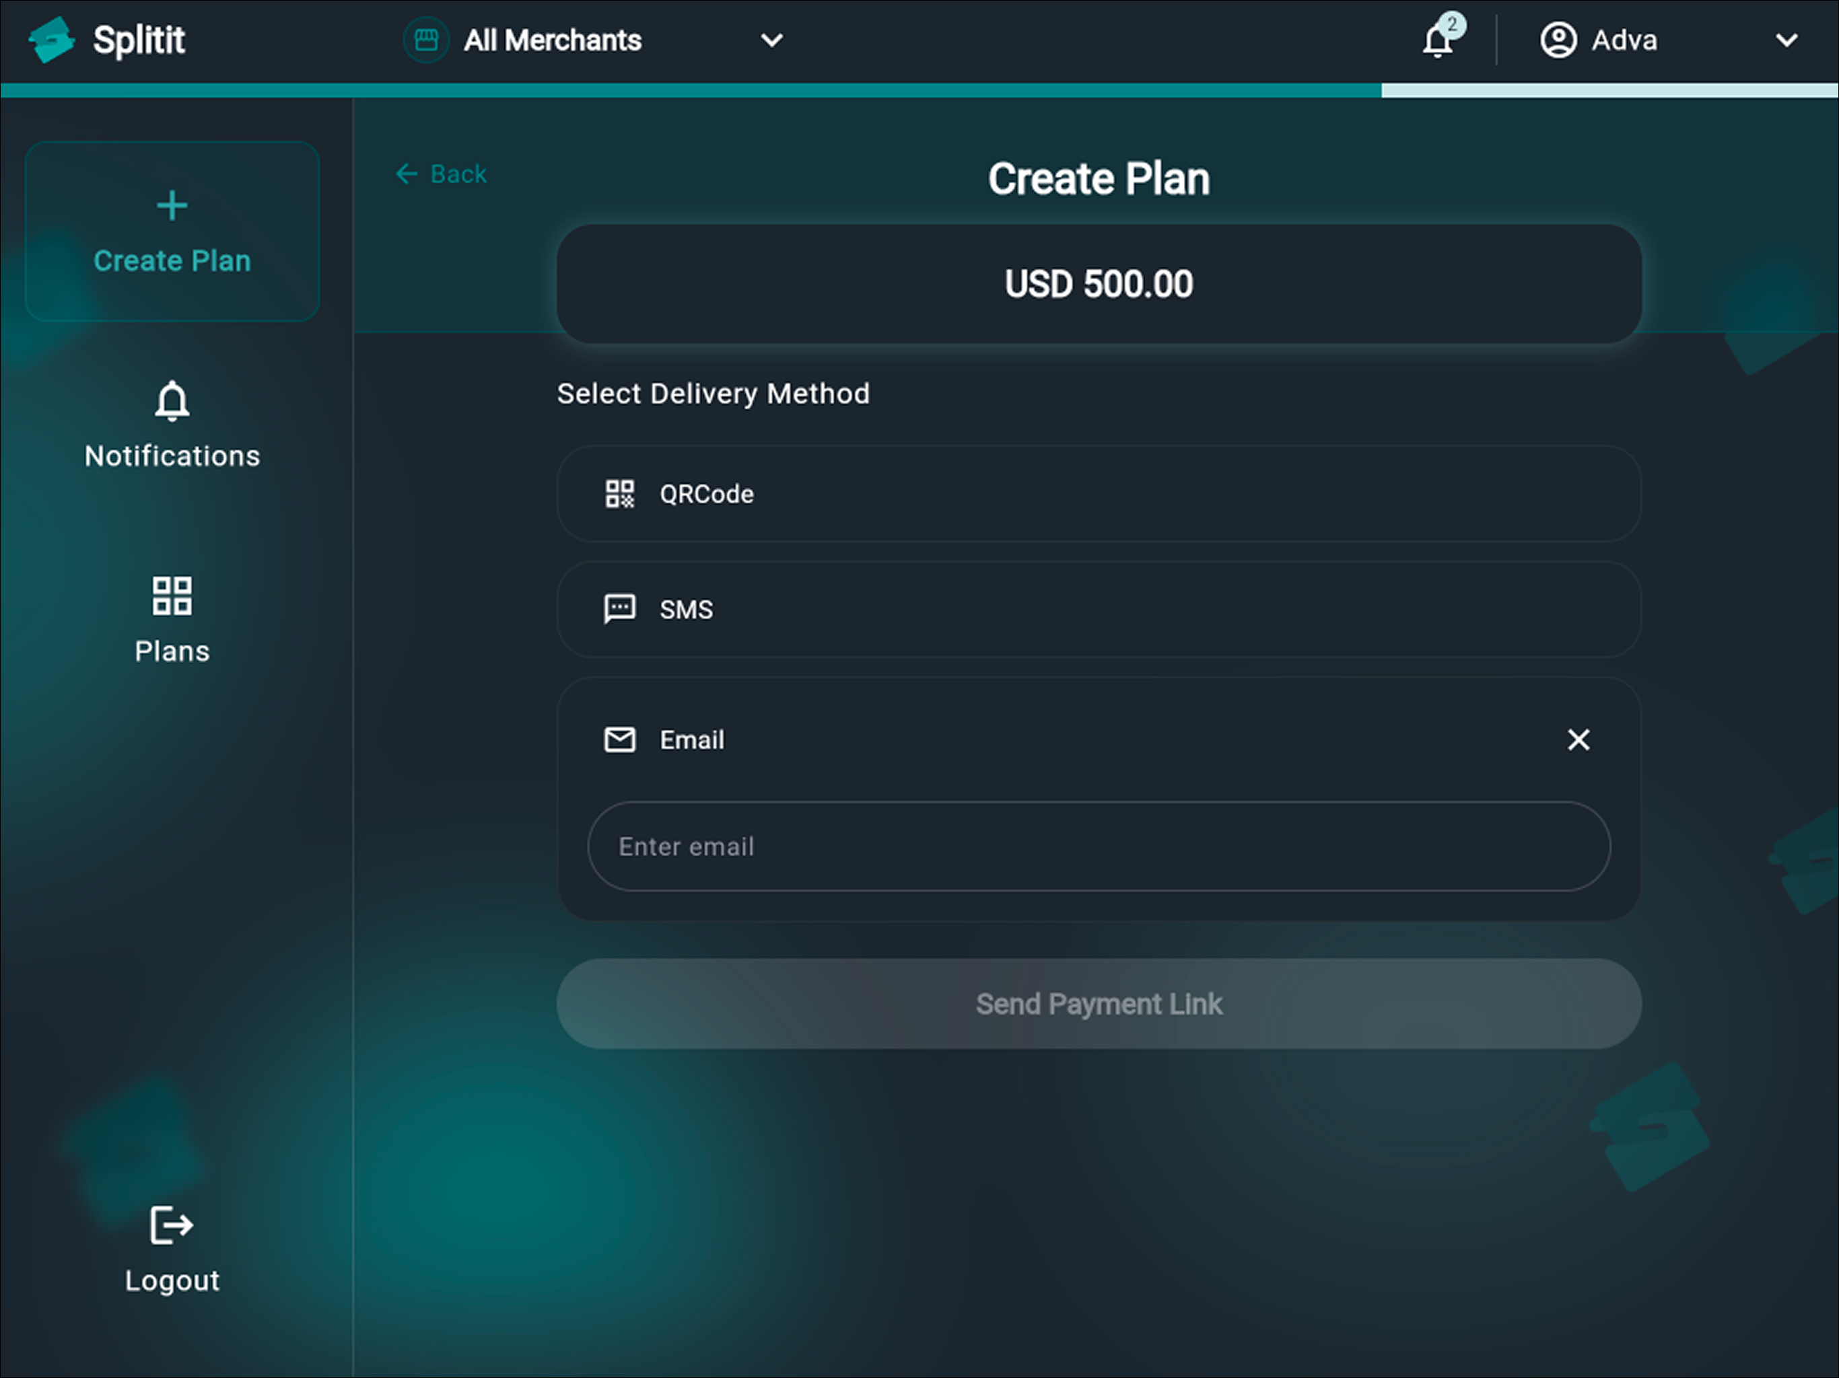Click the Back arrow icon
This screenshot has height=1378, width=1839.
click(407, 174)
